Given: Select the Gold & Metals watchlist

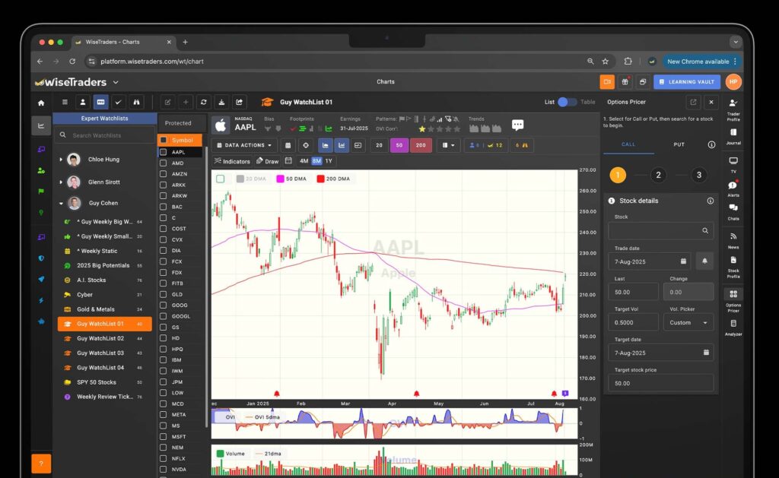Looking at the screenshot, I should [105, 309].
